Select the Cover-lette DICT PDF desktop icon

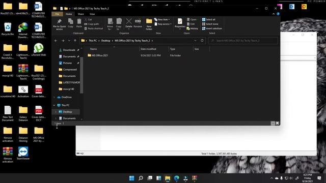click(39, 113)
